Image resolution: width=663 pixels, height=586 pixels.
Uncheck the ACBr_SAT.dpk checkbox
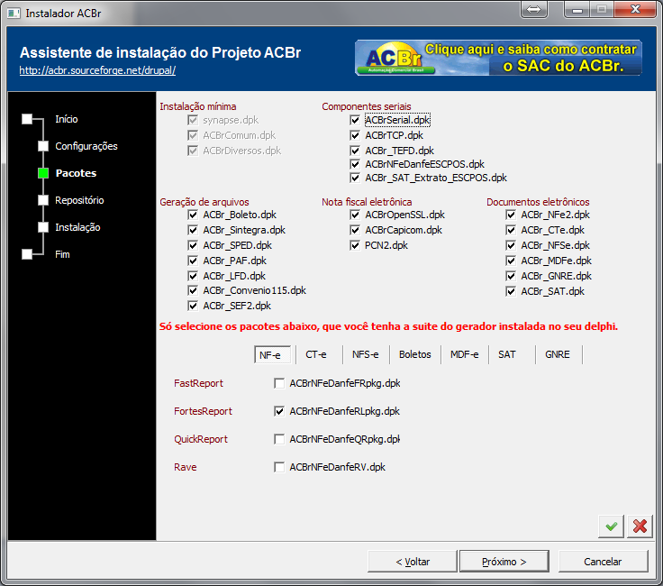coord(511,291)
